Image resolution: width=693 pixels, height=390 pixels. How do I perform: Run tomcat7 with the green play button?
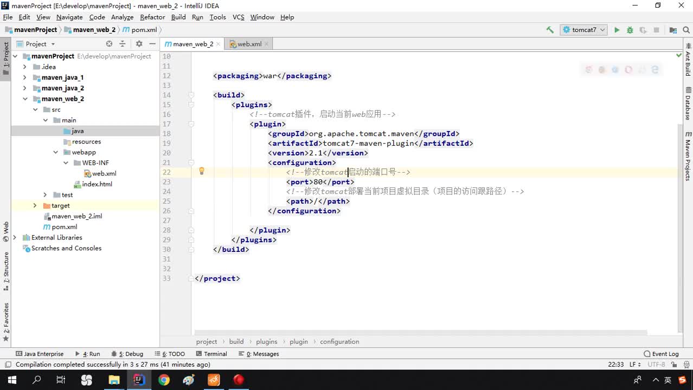[x=617, y=30]
